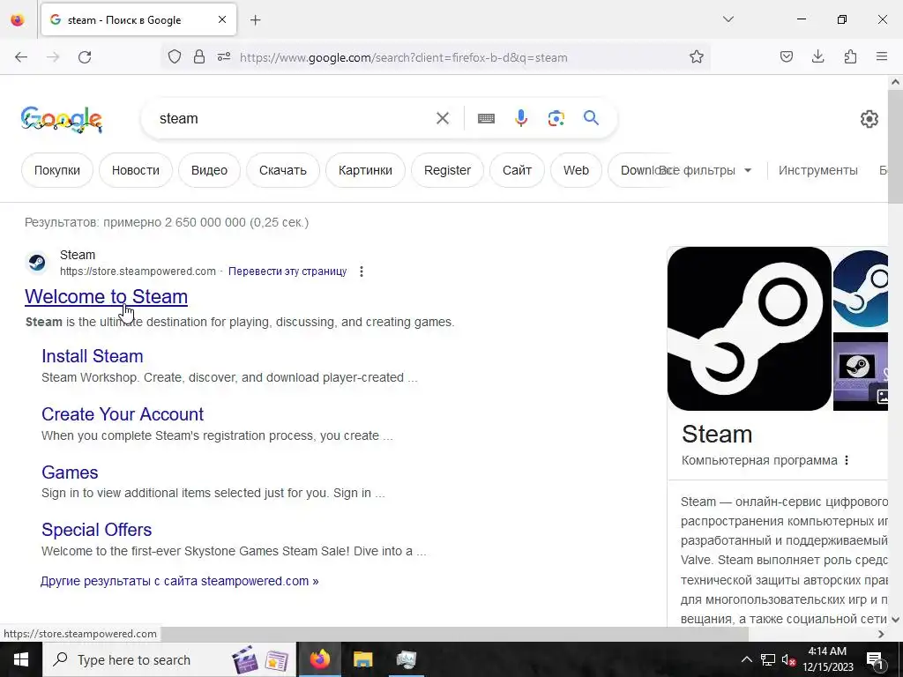Open Google quick settings gear

(869, 119)
